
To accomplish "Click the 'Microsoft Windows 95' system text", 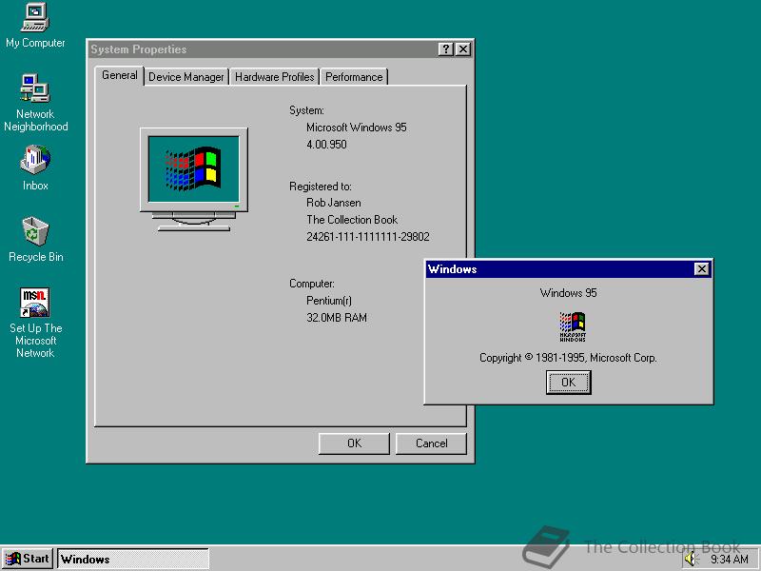I will pyautogui.click(x=356, y=128).
